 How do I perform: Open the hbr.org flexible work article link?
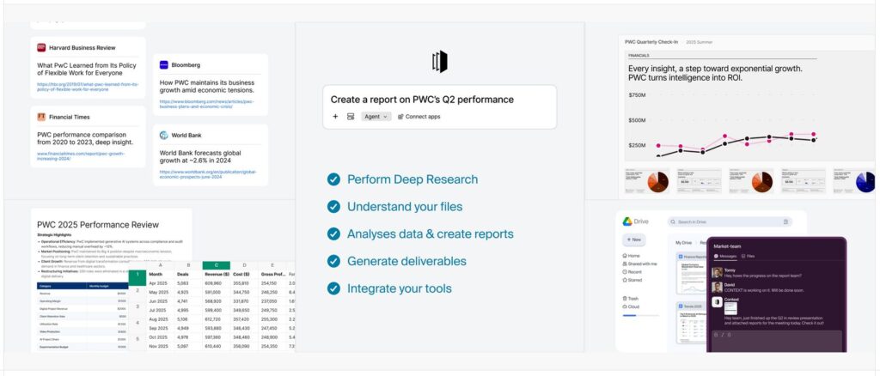[88, 87]
